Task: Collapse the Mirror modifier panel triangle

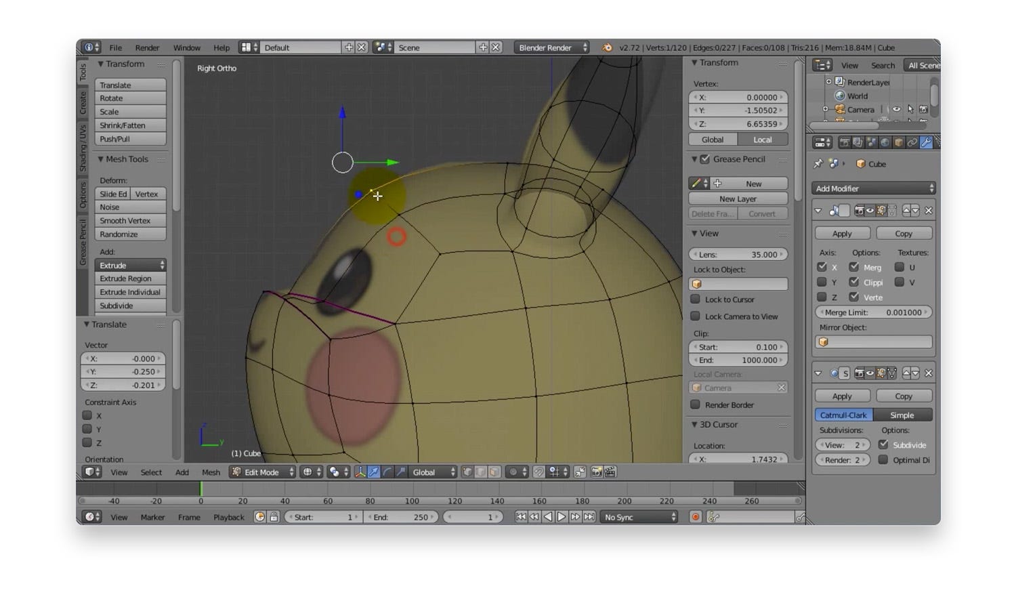Action: tap(818, 211)
